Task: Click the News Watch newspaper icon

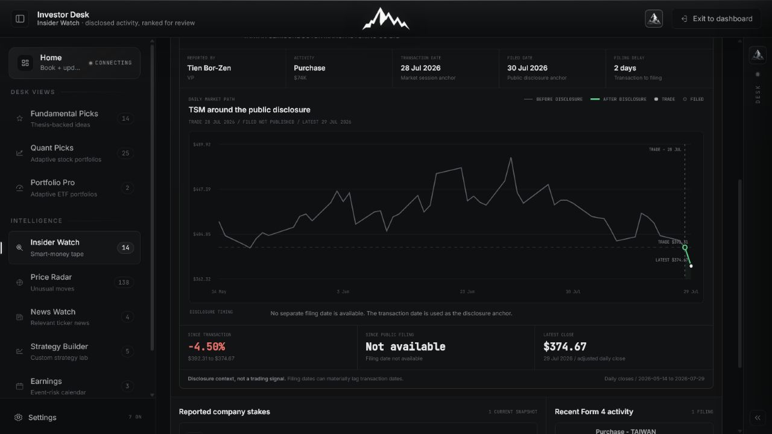Action: (x=19, y=317)
